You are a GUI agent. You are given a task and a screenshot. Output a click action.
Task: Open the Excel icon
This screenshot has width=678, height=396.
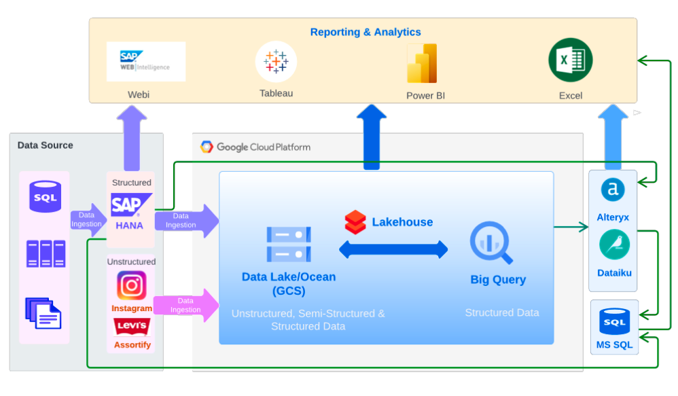tap(570, 60)
